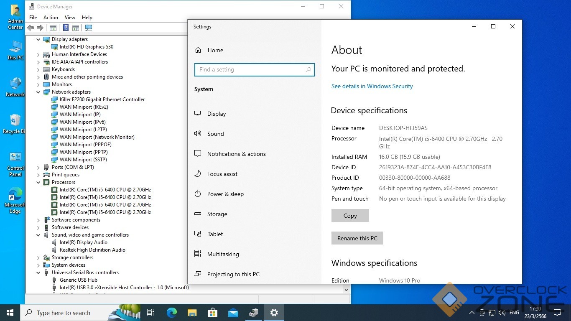This screenshot has height=321, width=571.
Task: Click the Show/Hide Action Pane toolbar icon
Action: coord(76,28)
